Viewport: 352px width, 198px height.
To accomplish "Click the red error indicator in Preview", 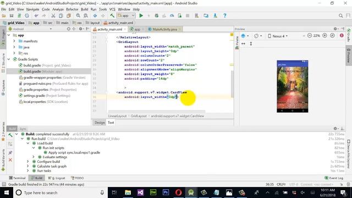I will tap(342, 36).
